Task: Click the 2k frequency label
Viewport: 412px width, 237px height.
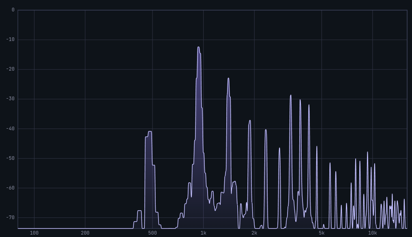Action: click(x=254, y=233)
